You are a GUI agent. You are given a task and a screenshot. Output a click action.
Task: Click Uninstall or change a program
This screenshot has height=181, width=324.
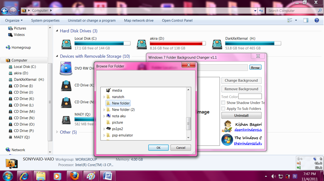point(92,20)
